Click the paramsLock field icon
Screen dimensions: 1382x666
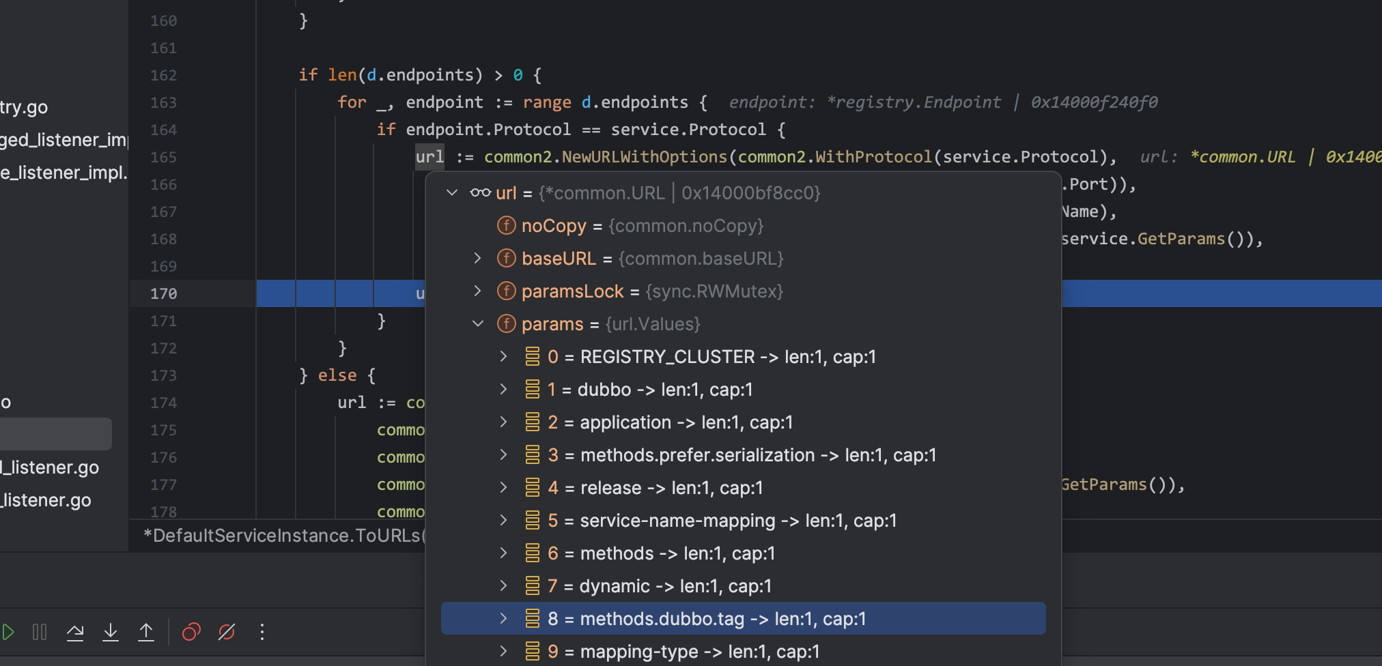tap(506, 291)
